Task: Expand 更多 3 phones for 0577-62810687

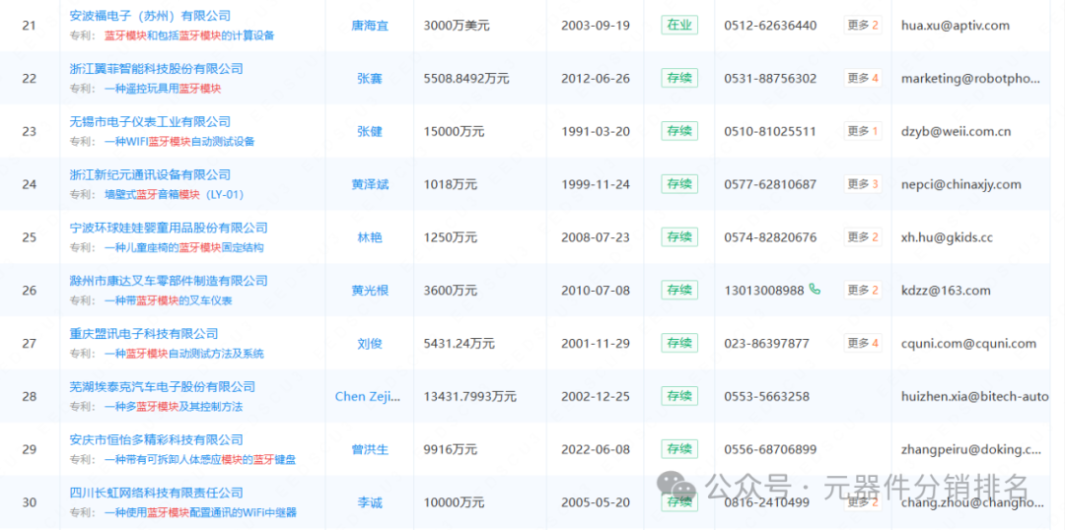Action: (863, 184)
